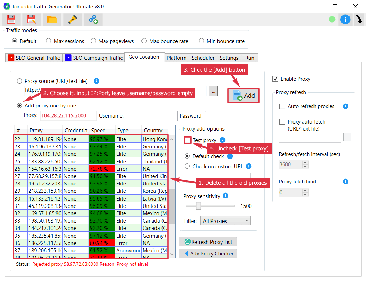Click the Proxy IP:Port input field
The image size is (366, 281).
[x=68, y=116]
